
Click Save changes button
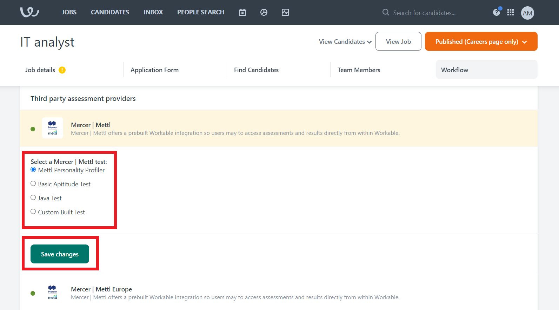coord(60,254)
